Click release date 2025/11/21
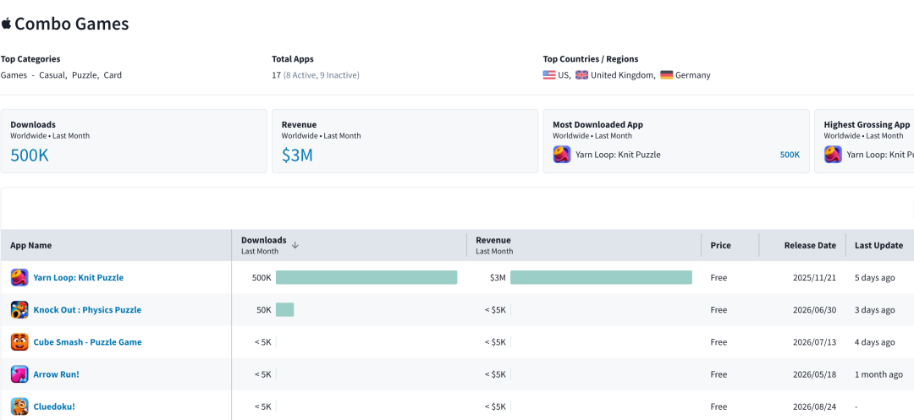Viewport: 914px width, 420px height. 814,277
